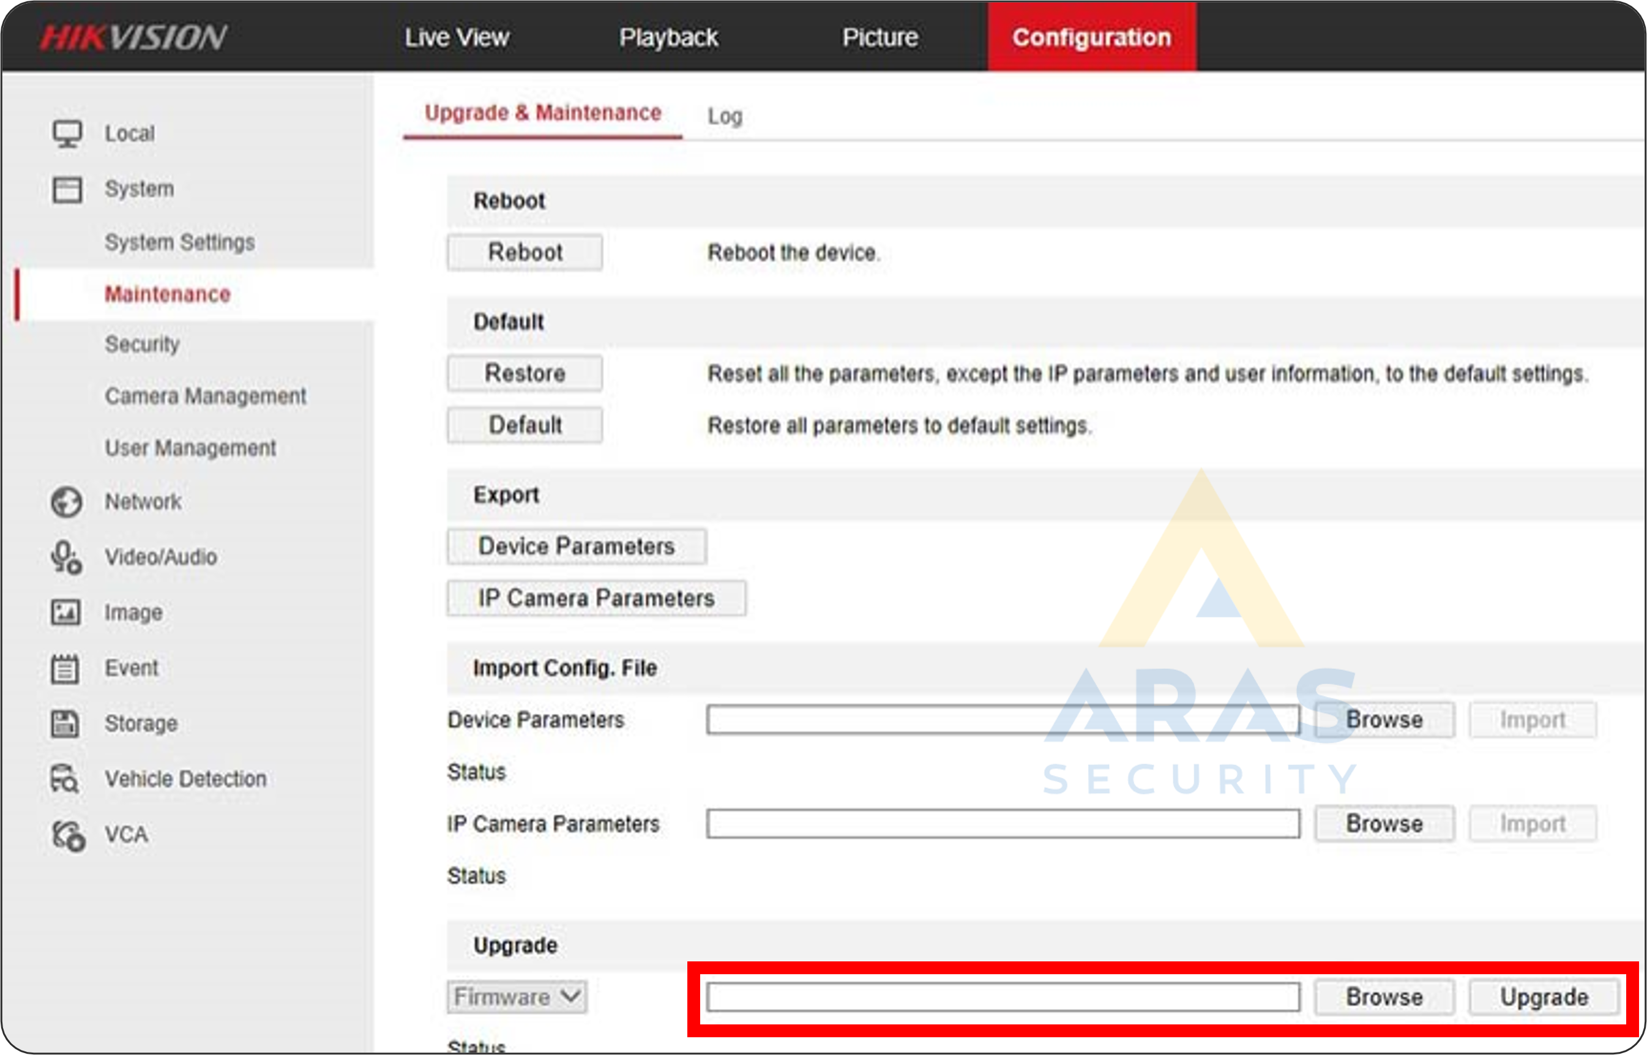Expand the Network sidebar section

[x=143, y=502]
